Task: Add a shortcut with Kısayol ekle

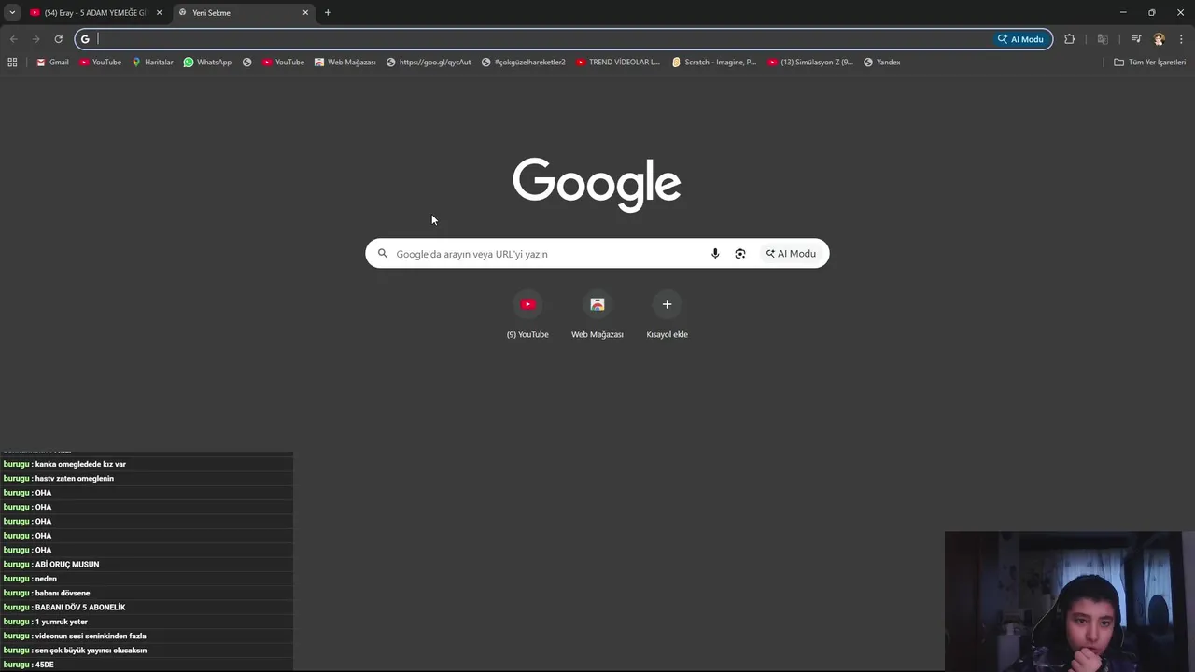Action: [x=667, y=315]
